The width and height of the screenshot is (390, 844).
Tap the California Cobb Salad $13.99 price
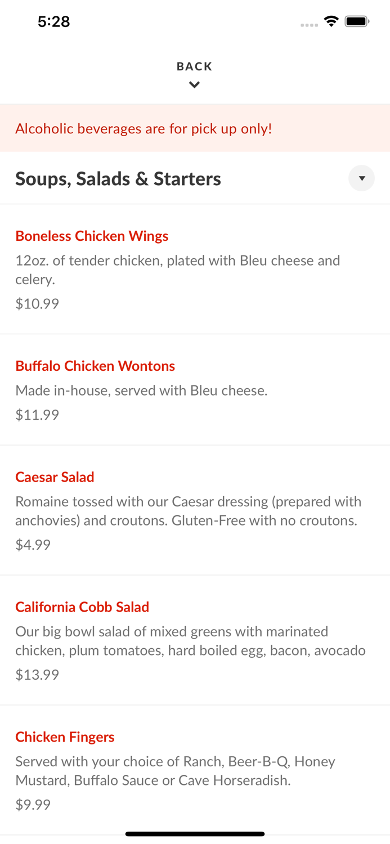click(x=37, y=675)
